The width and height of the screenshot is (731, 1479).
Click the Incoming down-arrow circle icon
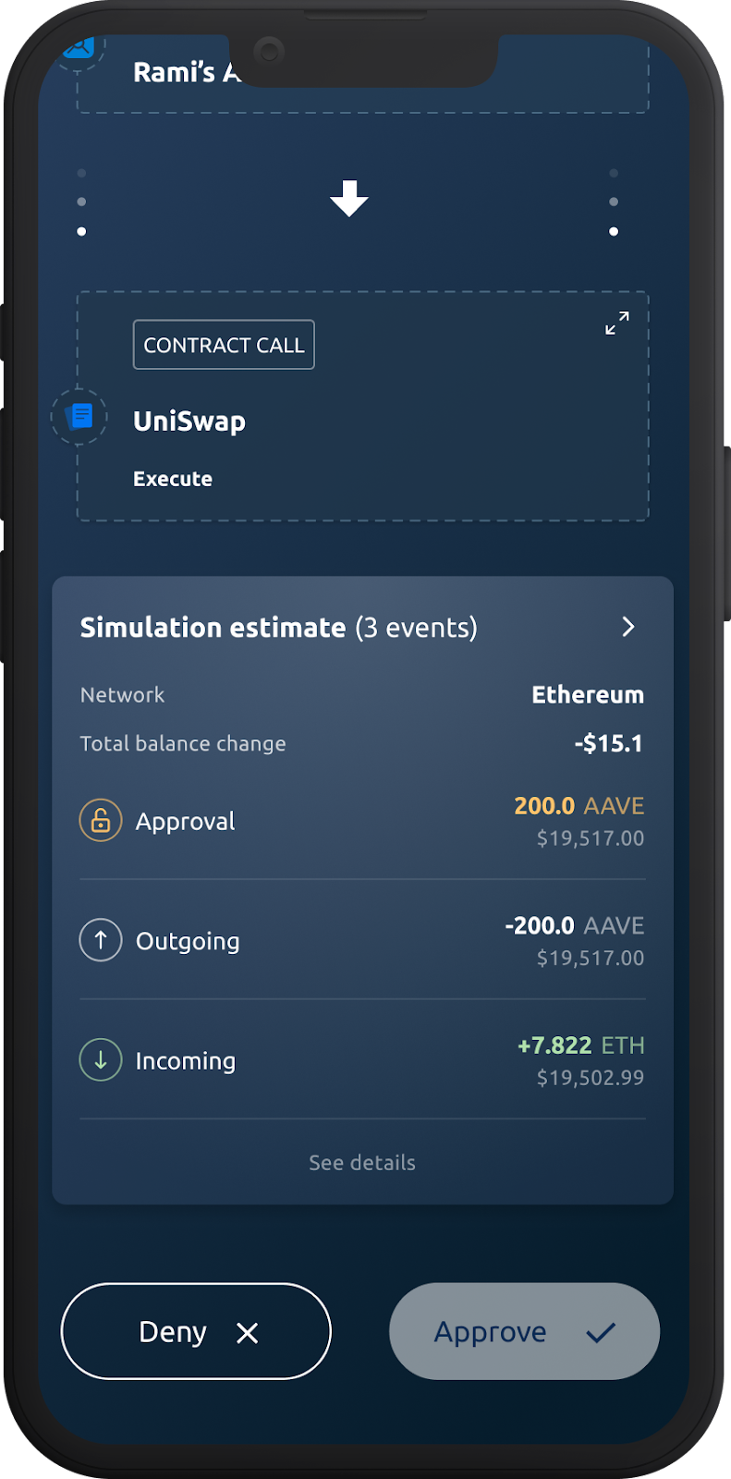(101, 1060)
